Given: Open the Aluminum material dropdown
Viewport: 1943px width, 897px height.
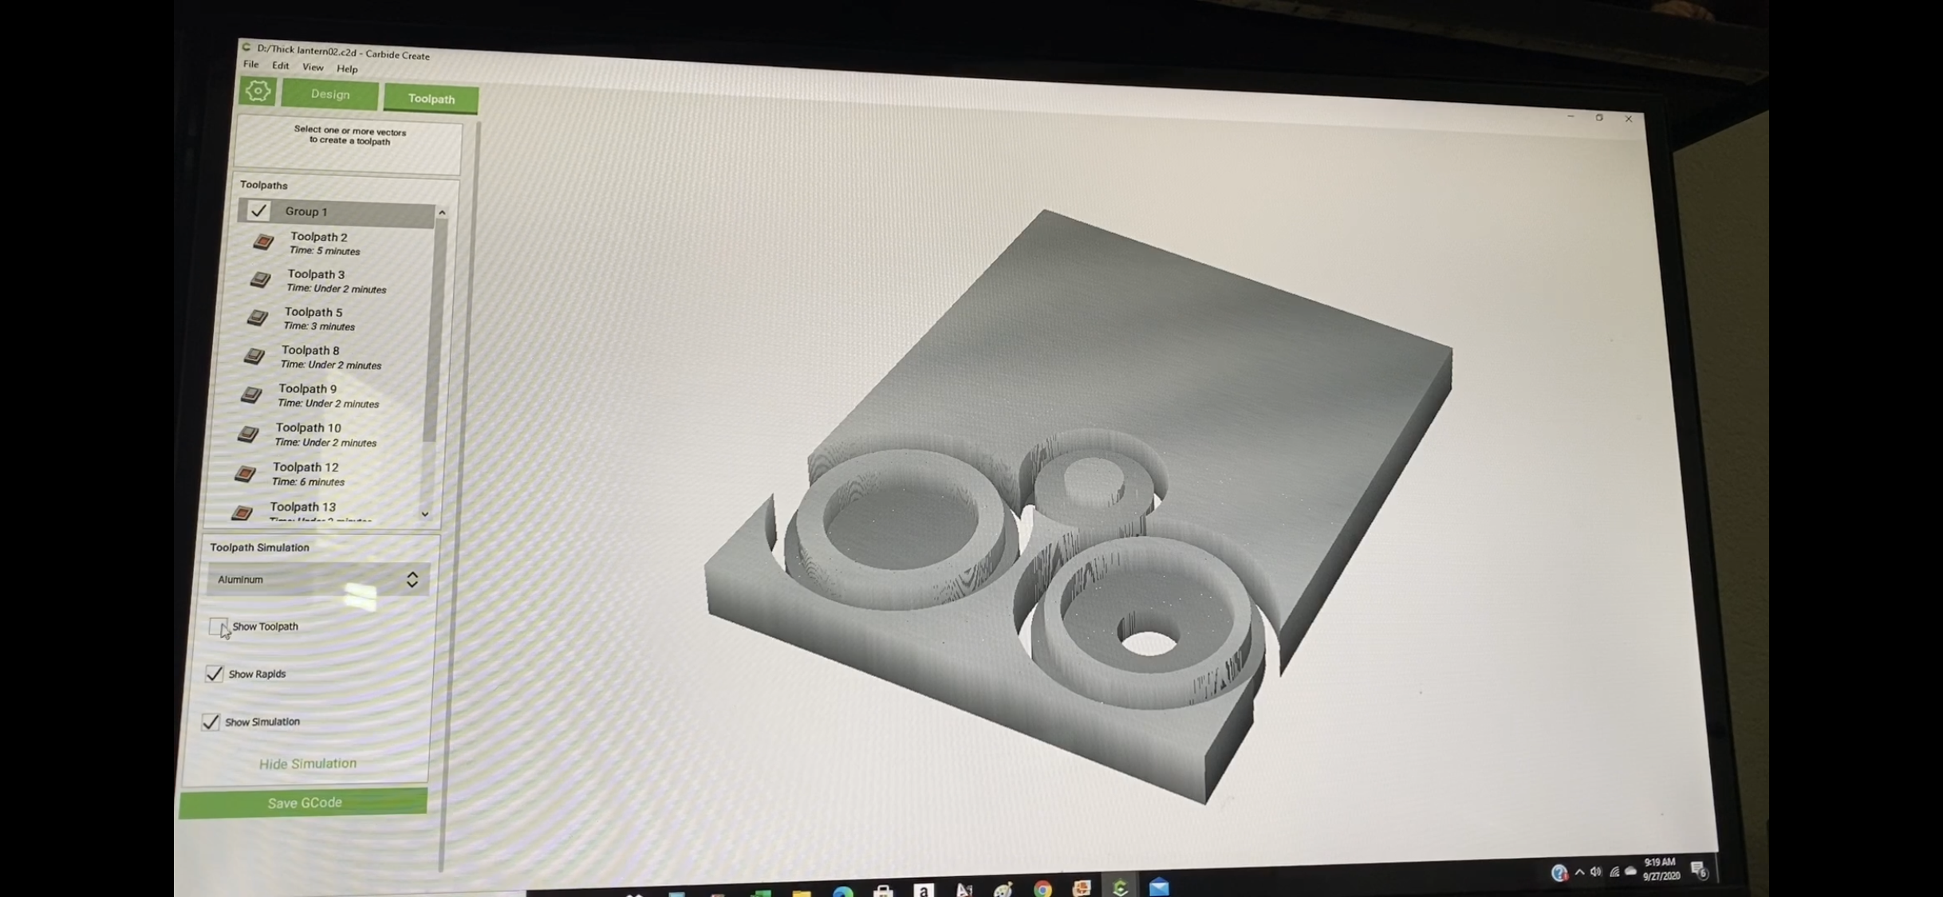Looking at the screenshot, I should 317,580.
